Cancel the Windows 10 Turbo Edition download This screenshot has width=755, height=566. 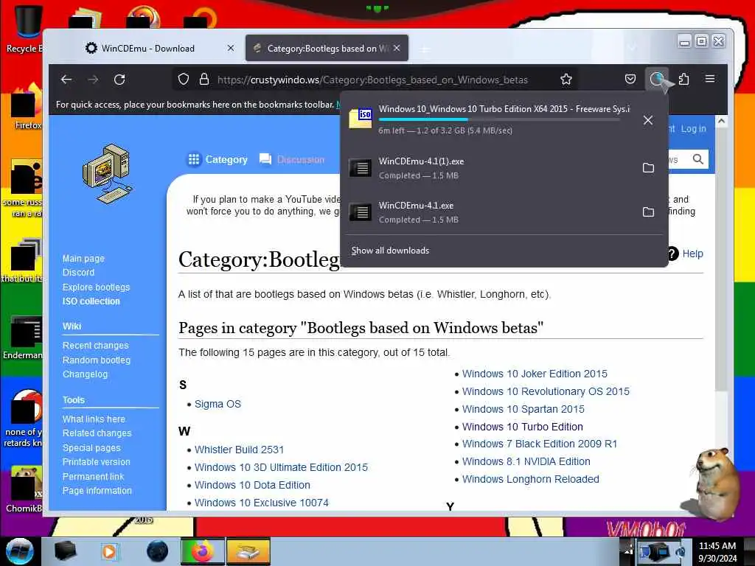648,120
